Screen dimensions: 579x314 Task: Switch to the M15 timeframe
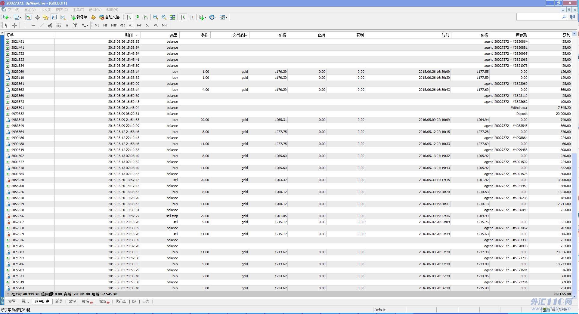(x=114, y=25)
